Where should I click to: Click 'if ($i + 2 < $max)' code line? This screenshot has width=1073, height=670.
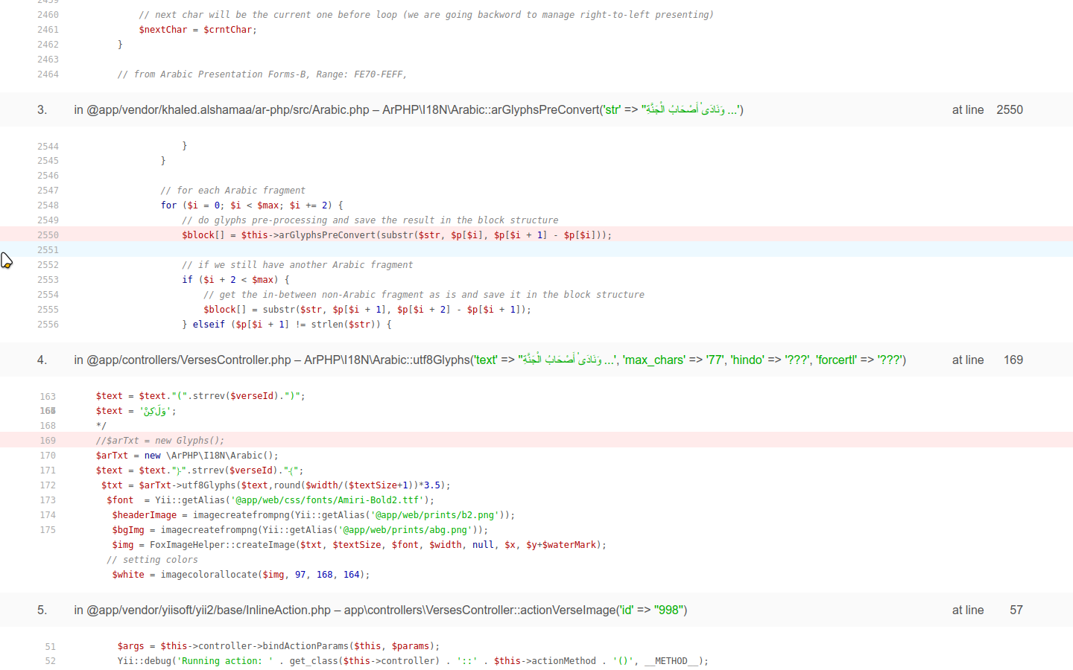click(235, 280)
